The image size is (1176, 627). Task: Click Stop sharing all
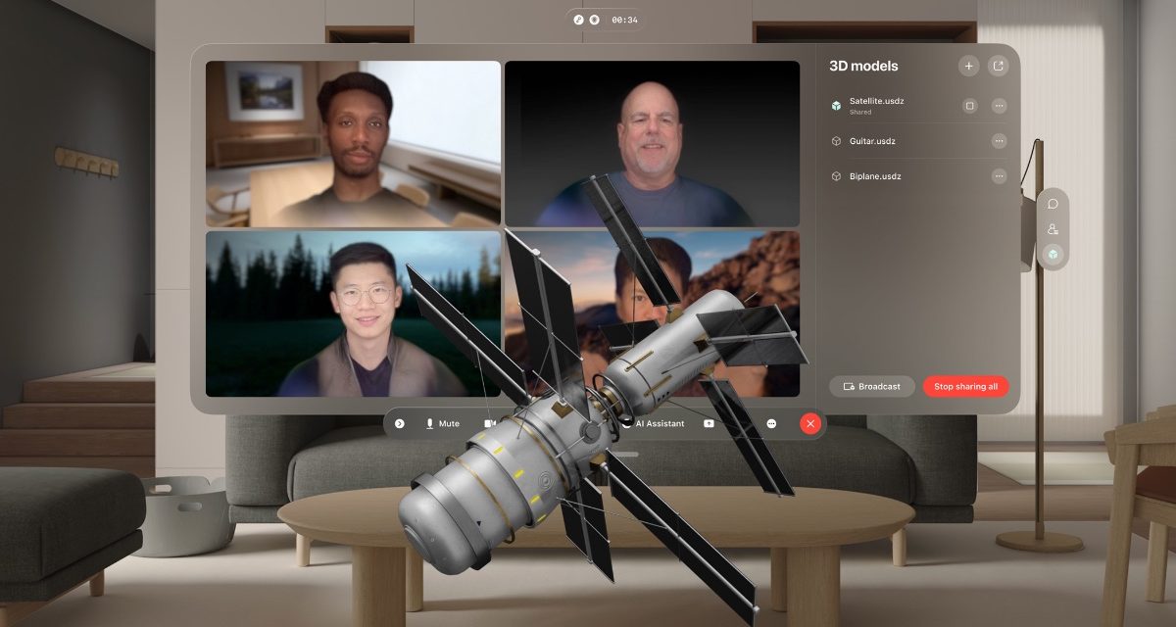(965, 386)
